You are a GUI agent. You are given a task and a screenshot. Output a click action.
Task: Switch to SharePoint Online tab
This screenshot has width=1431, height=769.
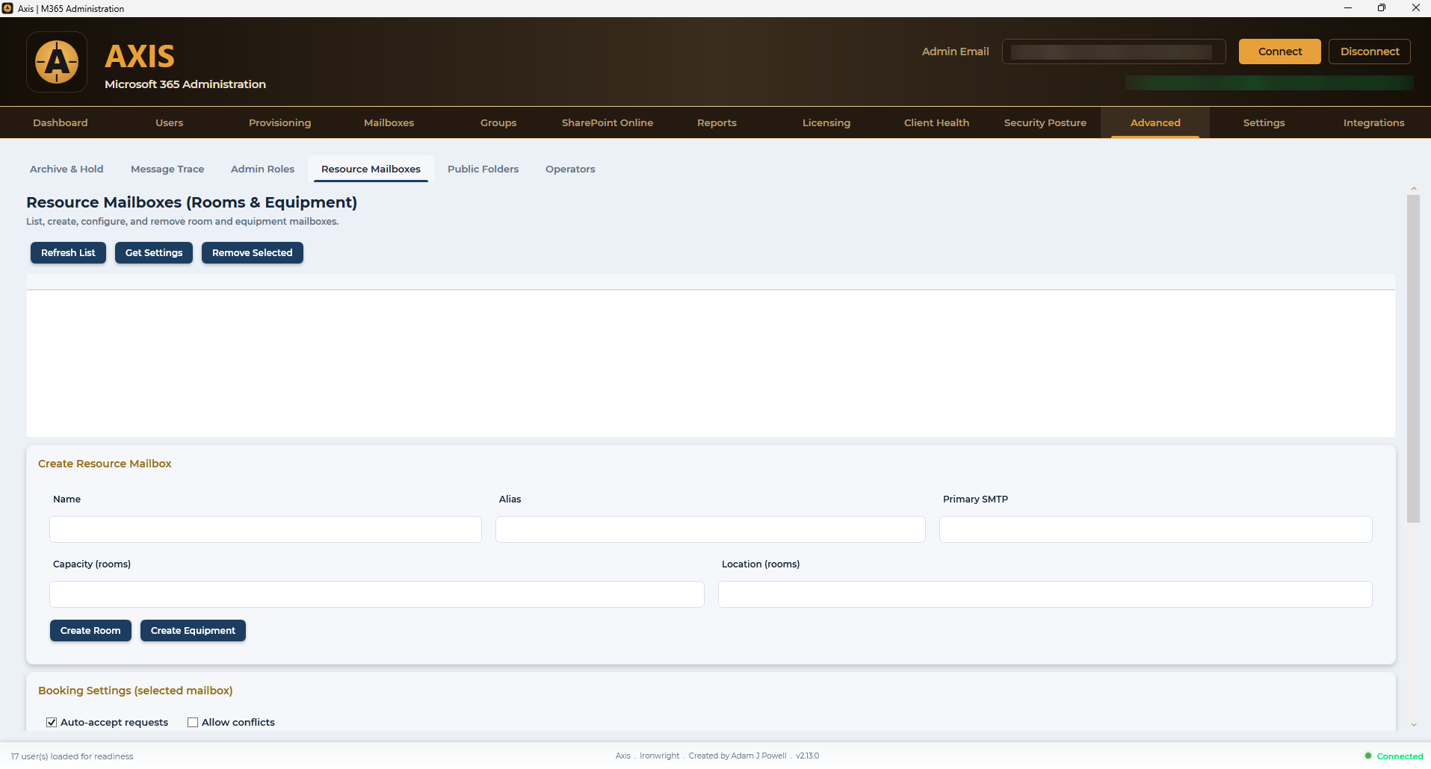pyautogui.click(x=608, y=122)
